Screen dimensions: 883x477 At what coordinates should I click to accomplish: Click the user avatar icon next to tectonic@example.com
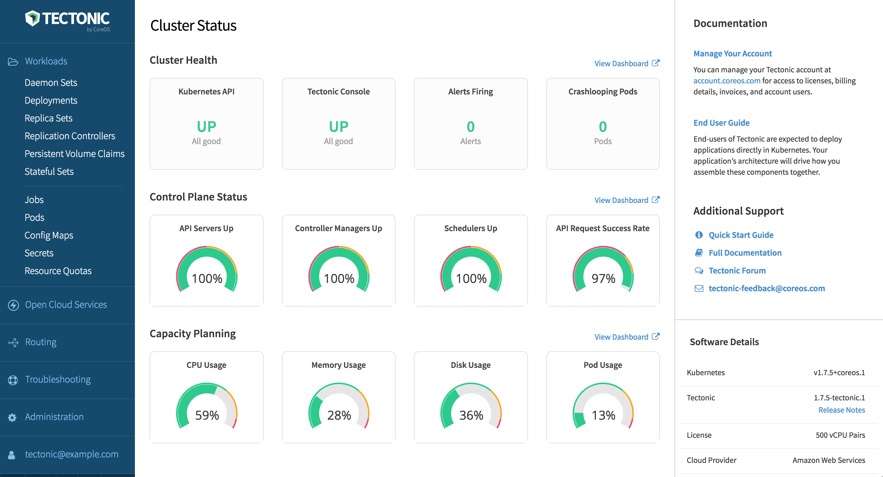(11, 454)
